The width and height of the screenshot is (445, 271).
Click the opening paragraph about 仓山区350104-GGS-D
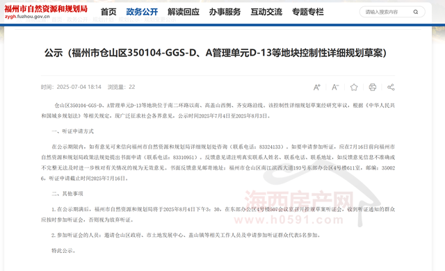tap(218, 110)
